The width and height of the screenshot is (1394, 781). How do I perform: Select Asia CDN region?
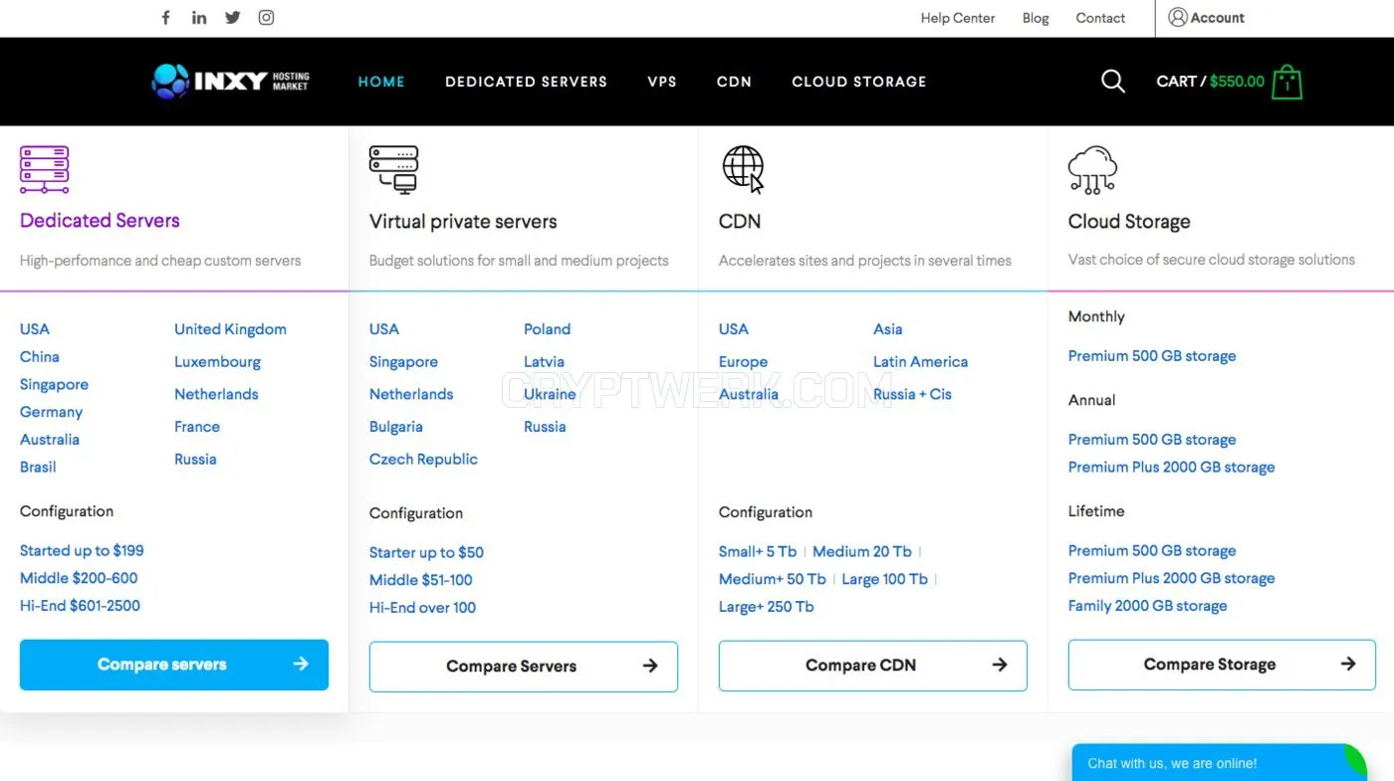(887, 329)
